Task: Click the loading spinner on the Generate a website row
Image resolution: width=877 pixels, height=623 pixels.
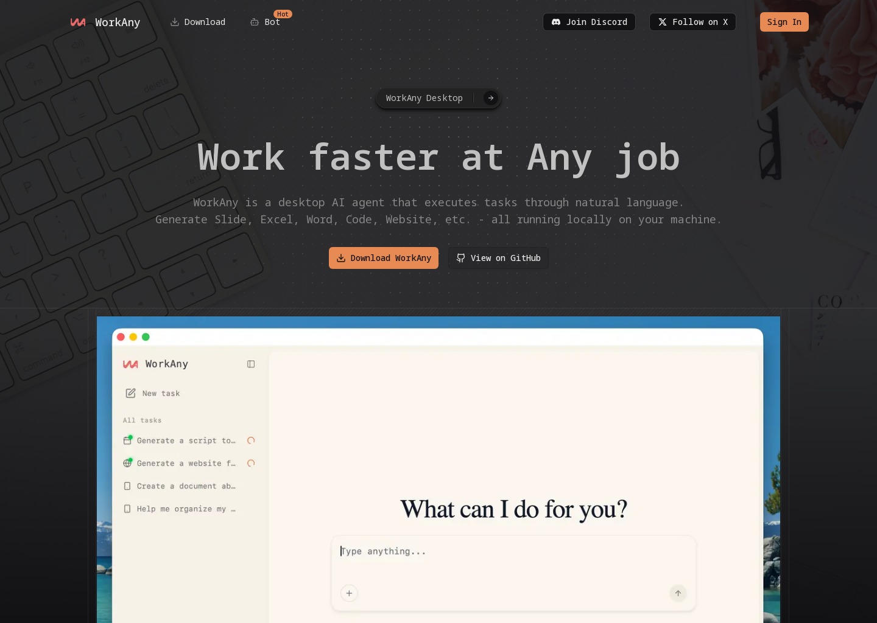Action: (x=251, y=463)
